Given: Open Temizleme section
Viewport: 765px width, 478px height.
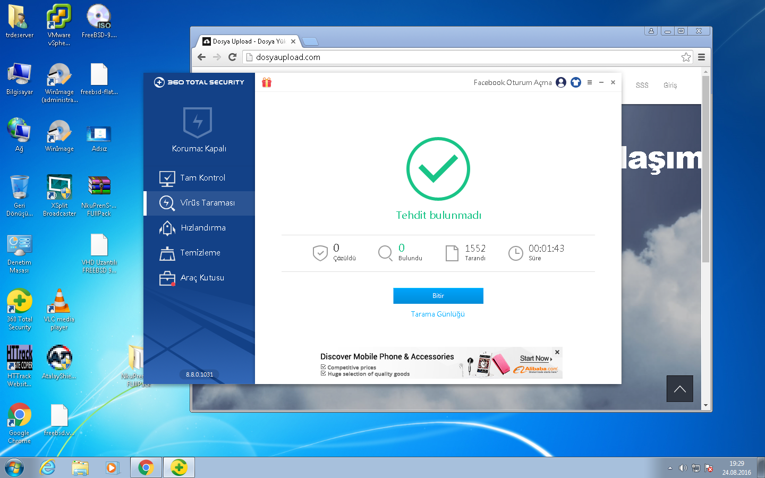Looking at the screenshot, I should click(199, 253).
